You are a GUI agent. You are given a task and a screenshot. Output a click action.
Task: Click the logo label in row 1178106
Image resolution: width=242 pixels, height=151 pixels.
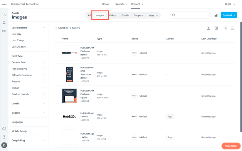point(170,117)
